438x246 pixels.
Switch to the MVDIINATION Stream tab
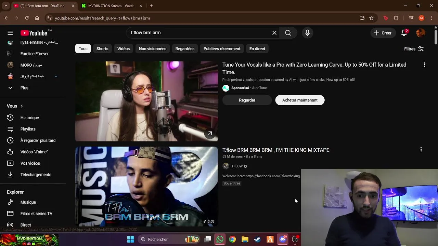tap(111, 6)
